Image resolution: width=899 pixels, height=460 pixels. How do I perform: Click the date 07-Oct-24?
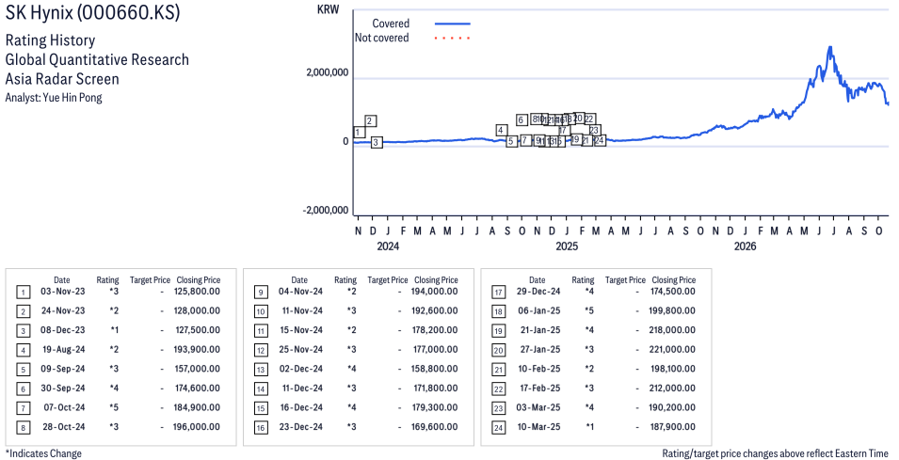tap(64, 407)
